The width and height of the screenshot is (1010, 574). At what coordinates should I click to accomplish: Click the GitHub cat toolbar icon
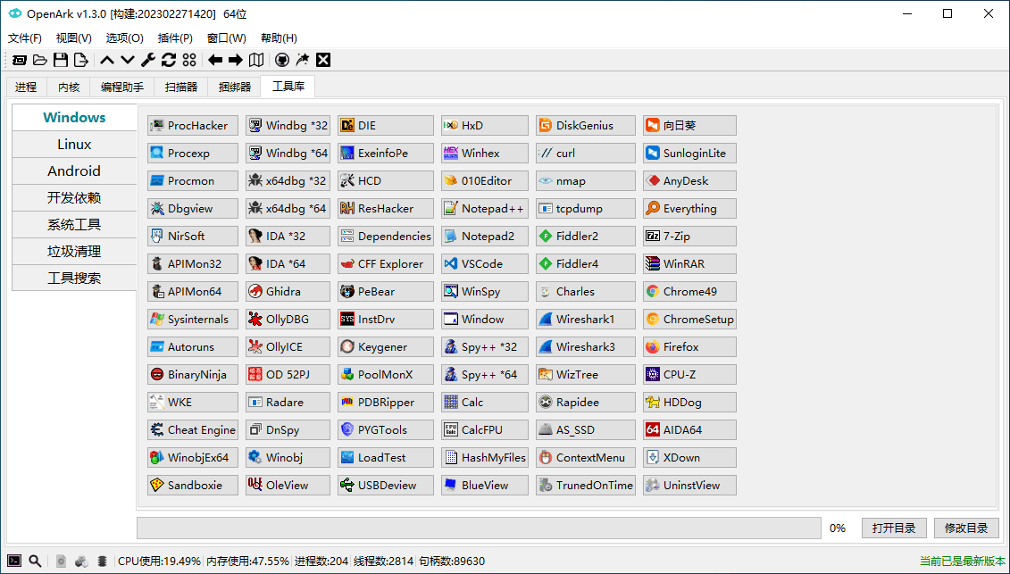click(281, 60)
